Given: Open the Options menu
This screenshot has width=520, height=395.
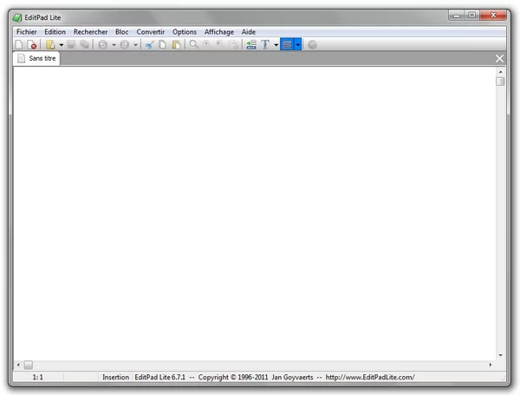Looking at the screenshot, I should (185, 32).
